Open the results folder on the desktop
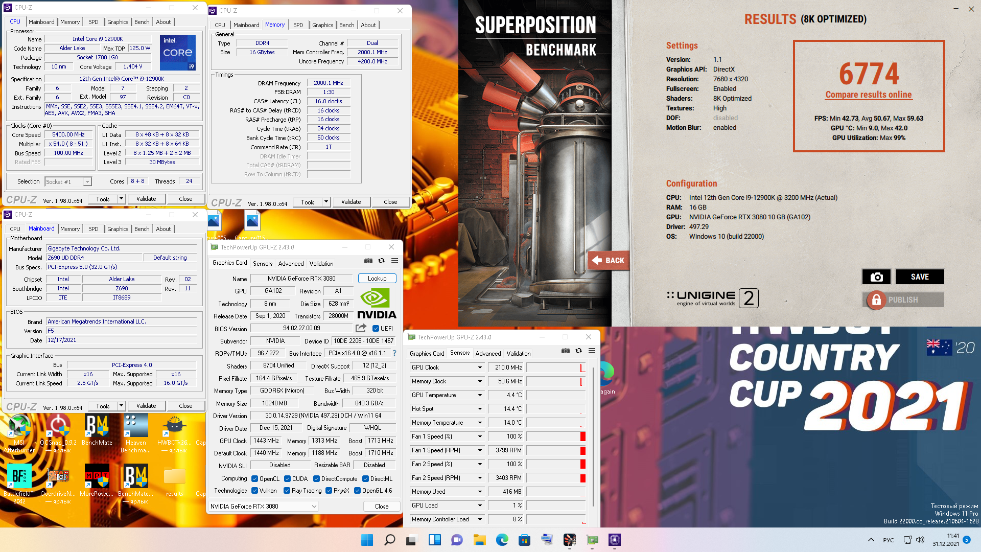This screenshot has height=552, width=981. (175, 480)
